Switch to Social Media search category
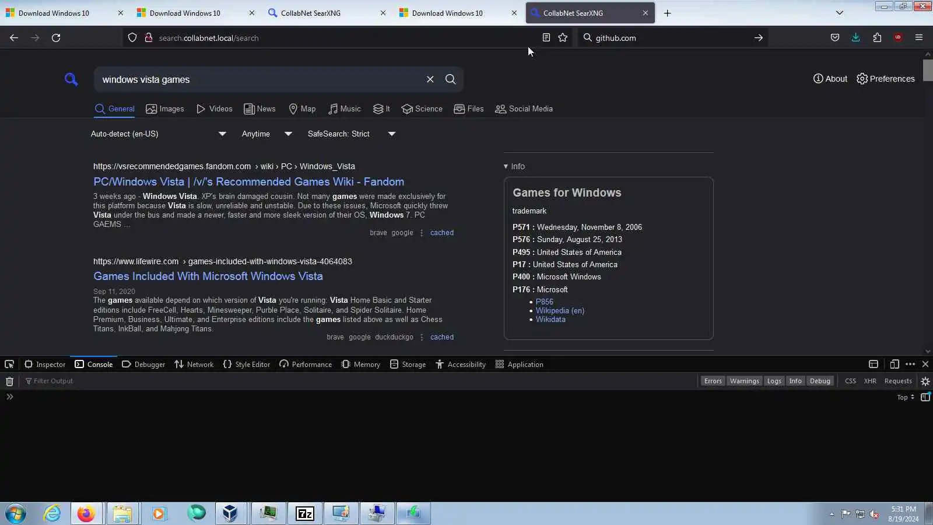 tap(524, 109)
